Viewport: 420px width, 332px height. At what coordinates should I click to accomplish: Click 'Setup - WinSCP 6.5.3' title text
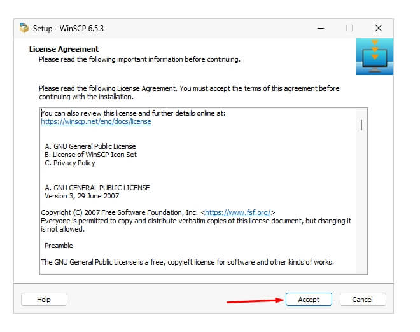click(x=68, y=29)
